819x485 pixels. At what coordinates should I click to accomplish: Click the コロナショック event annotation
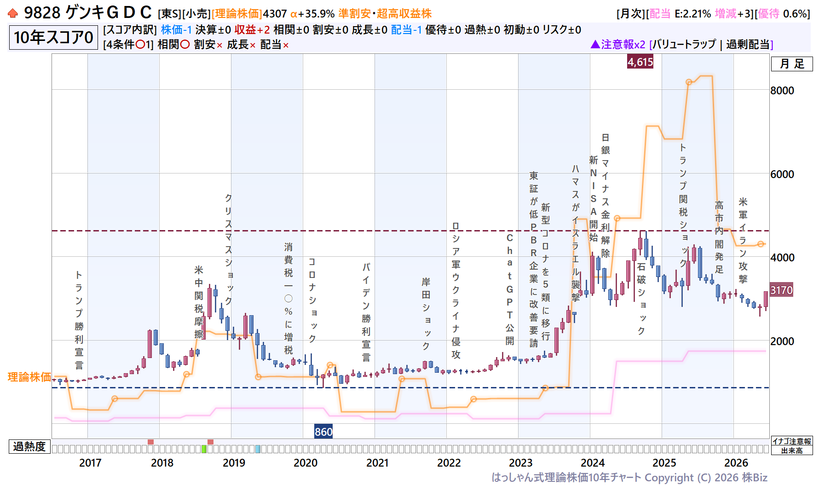(x=312, y=300)
